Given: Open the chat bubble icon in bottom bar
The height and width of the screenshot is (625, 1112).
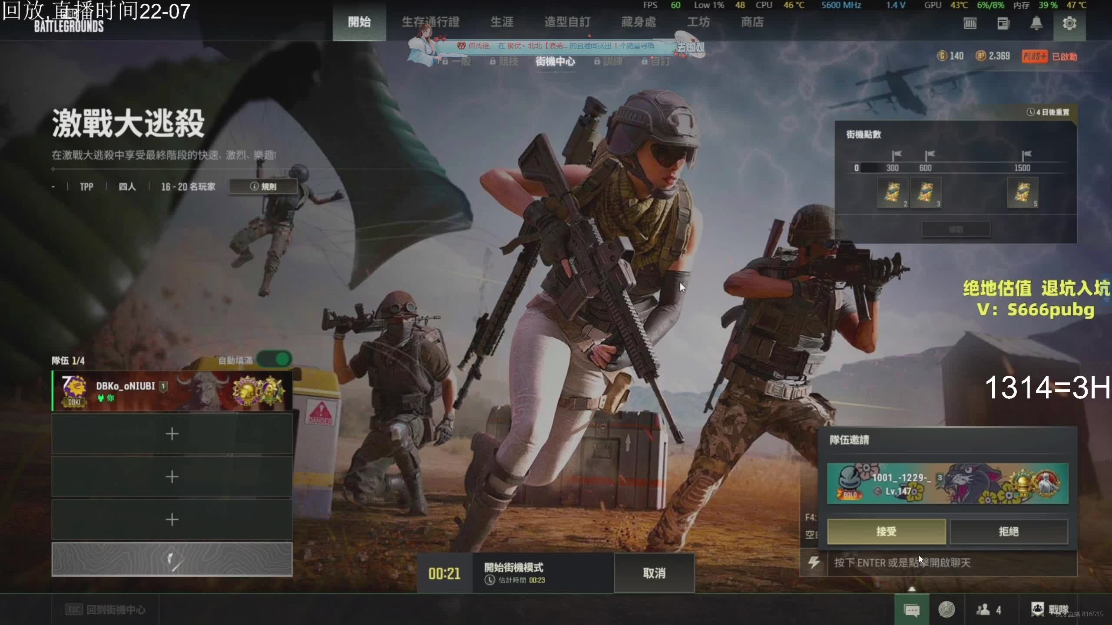Looking at the screenshot, I should pyautogui.click(x=911, y=610).
